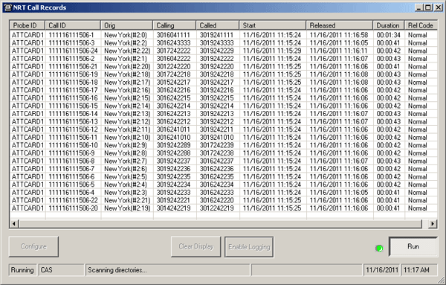Click the Rel Code column header
The image size is (446, 285).
[x=421, y=25]
